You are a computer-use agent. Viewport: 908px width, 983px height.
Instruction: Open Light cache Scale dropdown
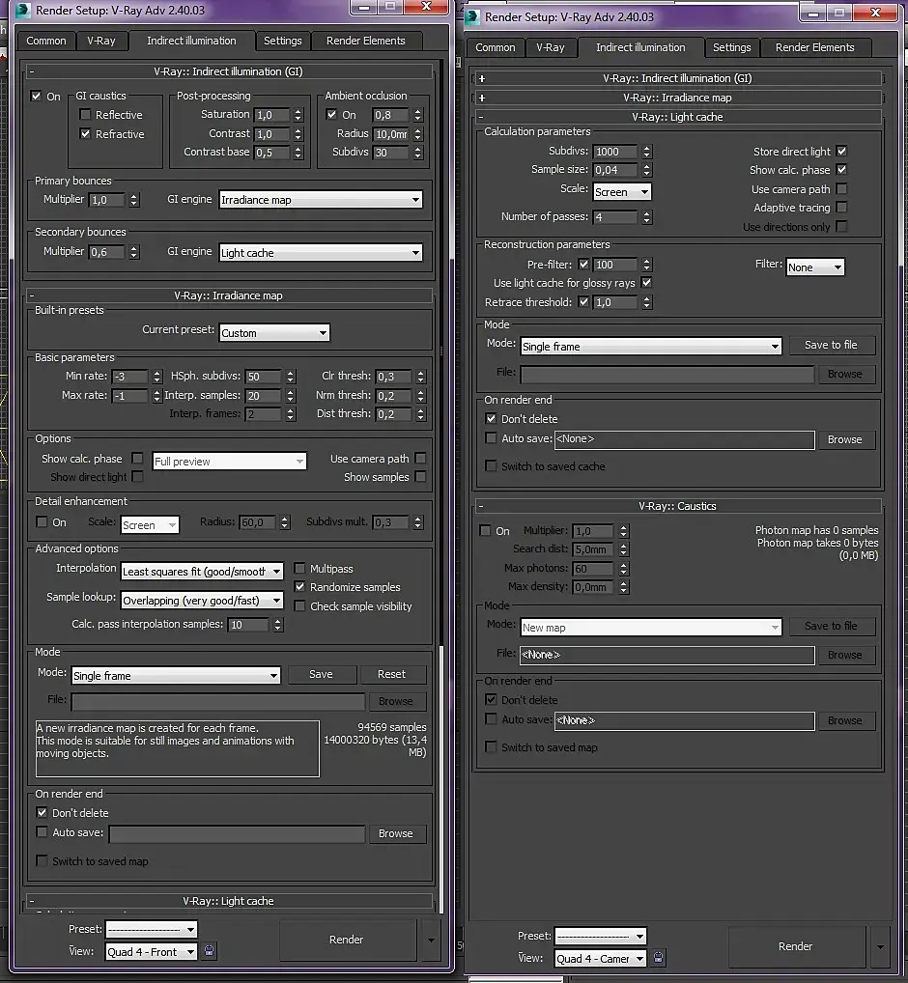point(622,192)
